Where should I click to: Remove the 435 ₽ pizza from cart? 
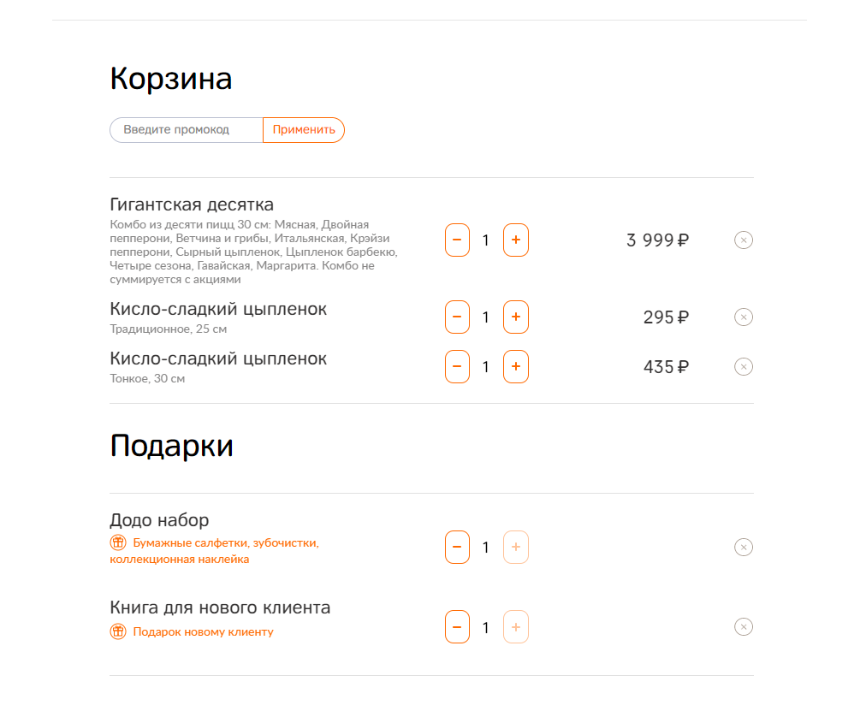[x=743, y=366]
